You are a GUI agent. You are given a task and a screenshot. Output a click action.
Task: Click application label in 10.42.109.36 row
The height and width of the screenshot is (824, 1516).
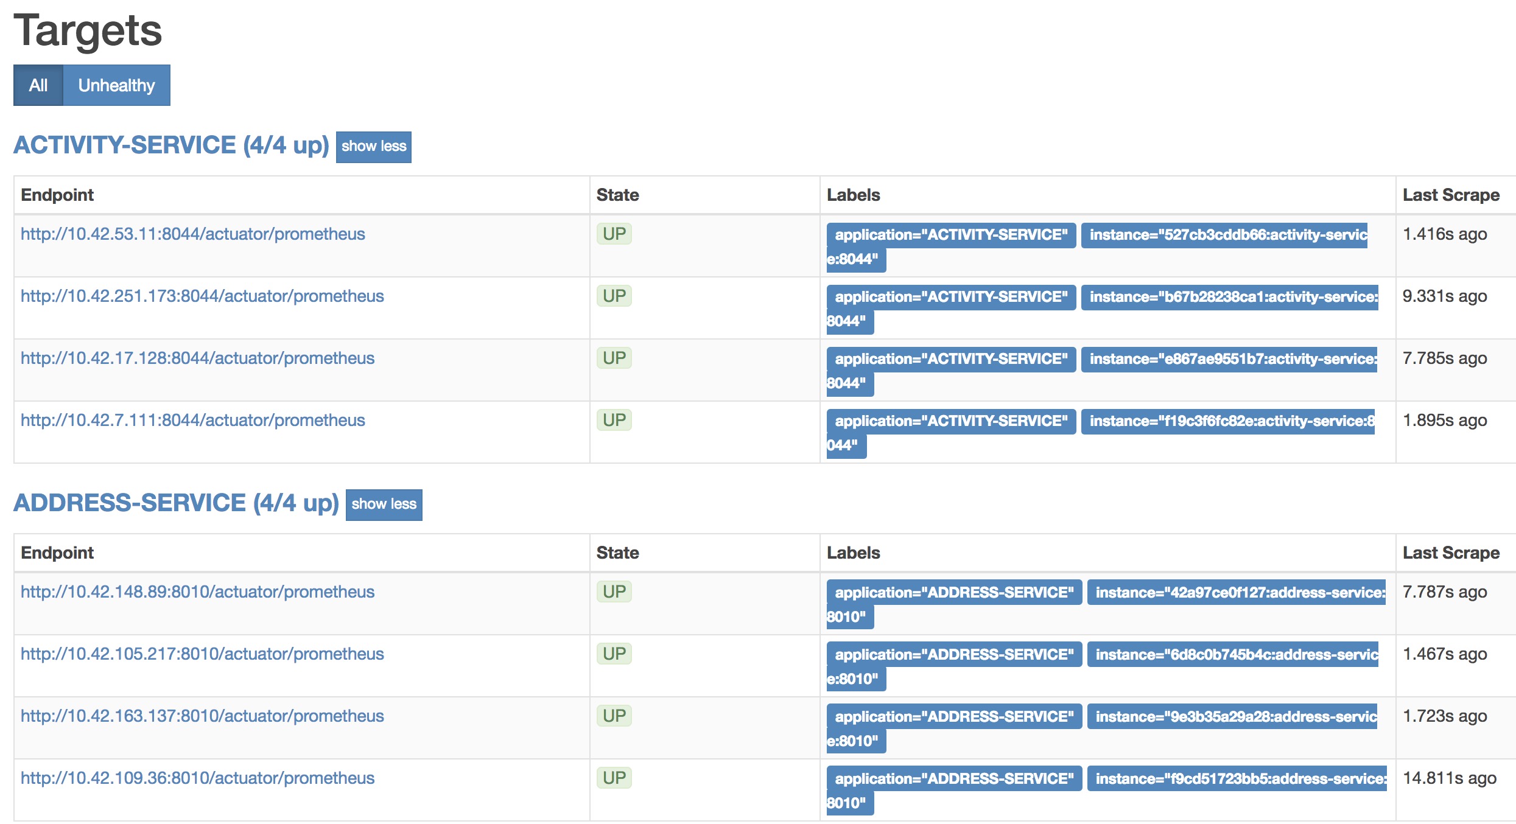coord(954,780)
